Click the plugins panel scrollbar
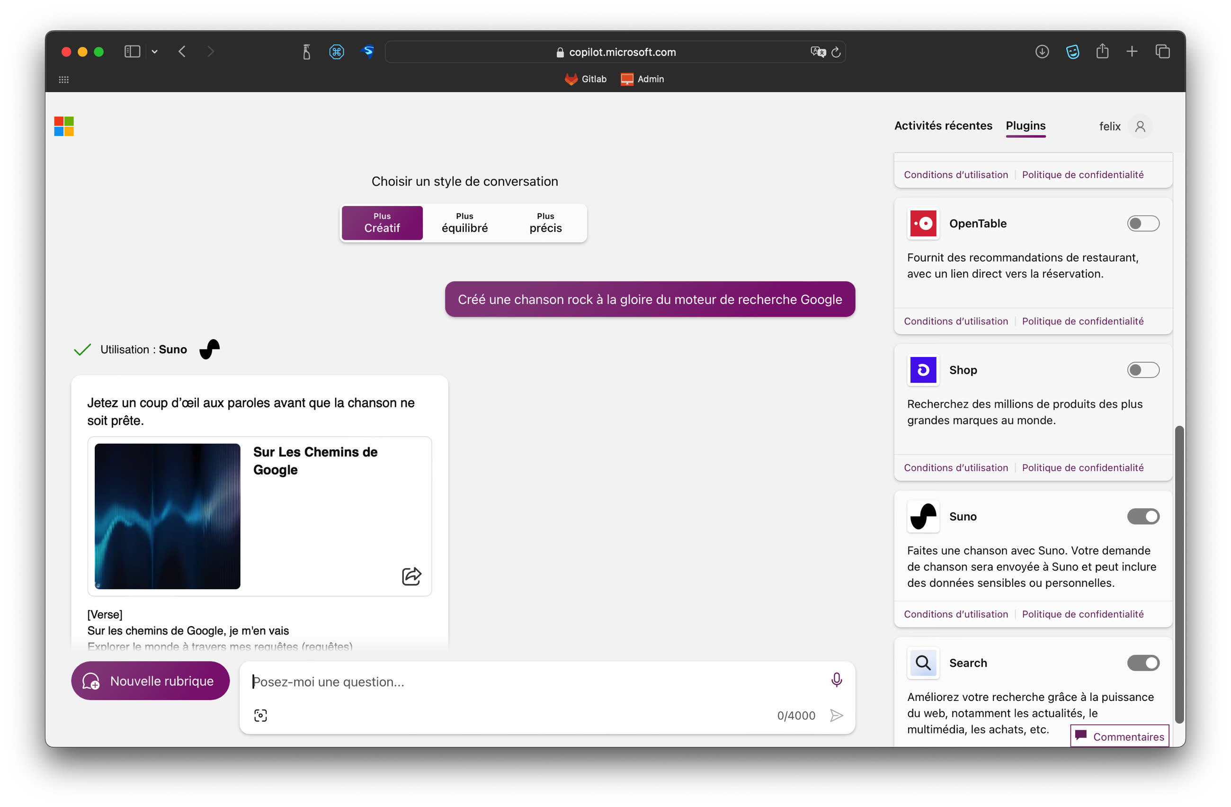Viewport: 1231px width, 807px height. tap(1179, 574)
